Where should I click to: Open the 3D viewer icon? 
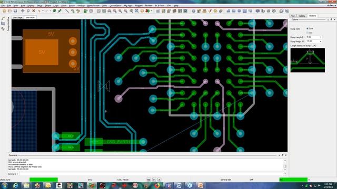tap(147, 10)
